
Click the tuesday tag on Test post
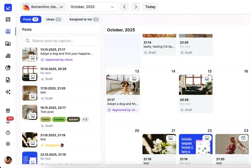(59, 120)
